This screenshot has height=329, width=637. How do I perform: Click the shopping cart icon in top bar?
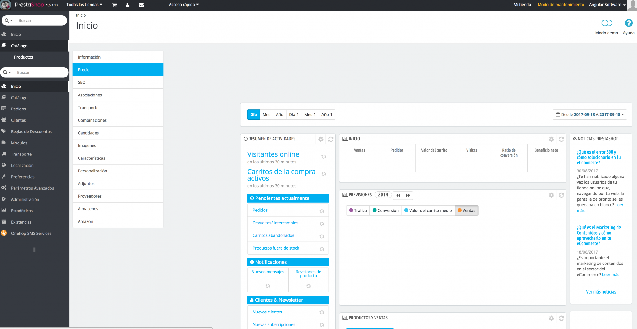(114, 5)
